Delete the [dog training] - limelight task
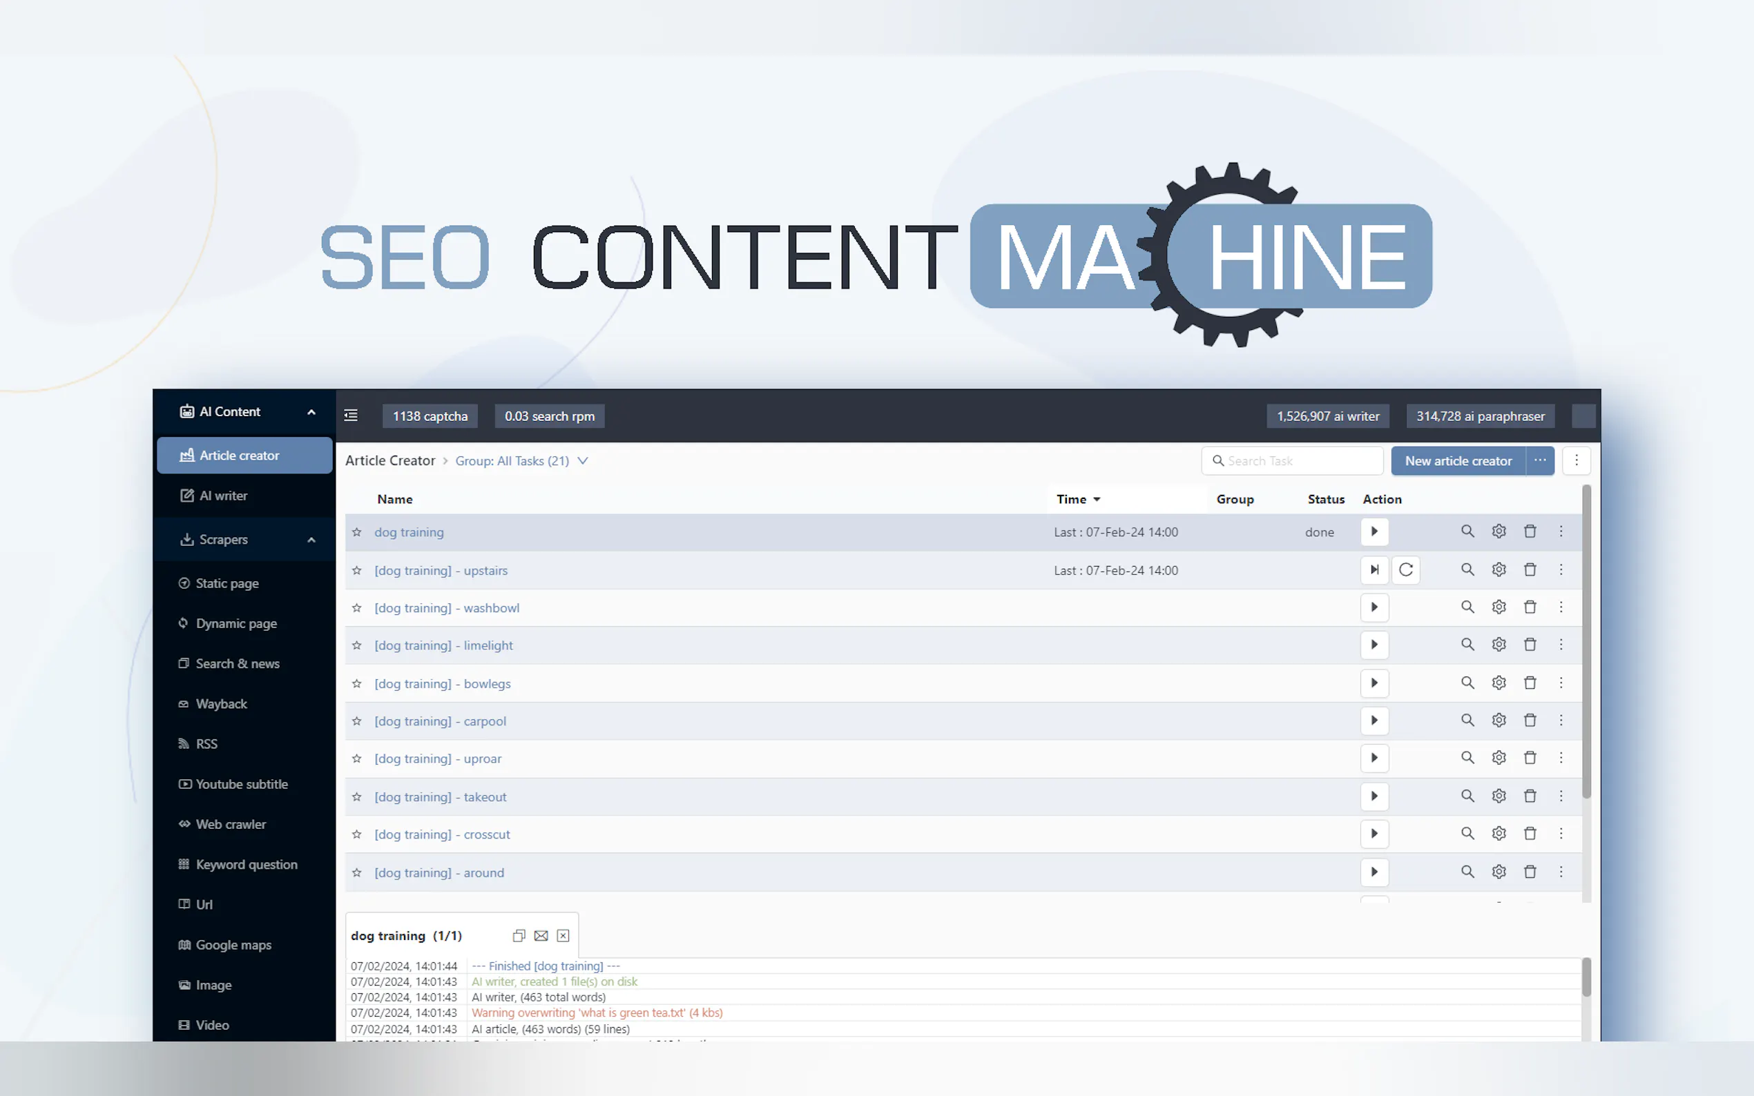Screen dimensions: 1754x1096 [x=1531, y=645]
